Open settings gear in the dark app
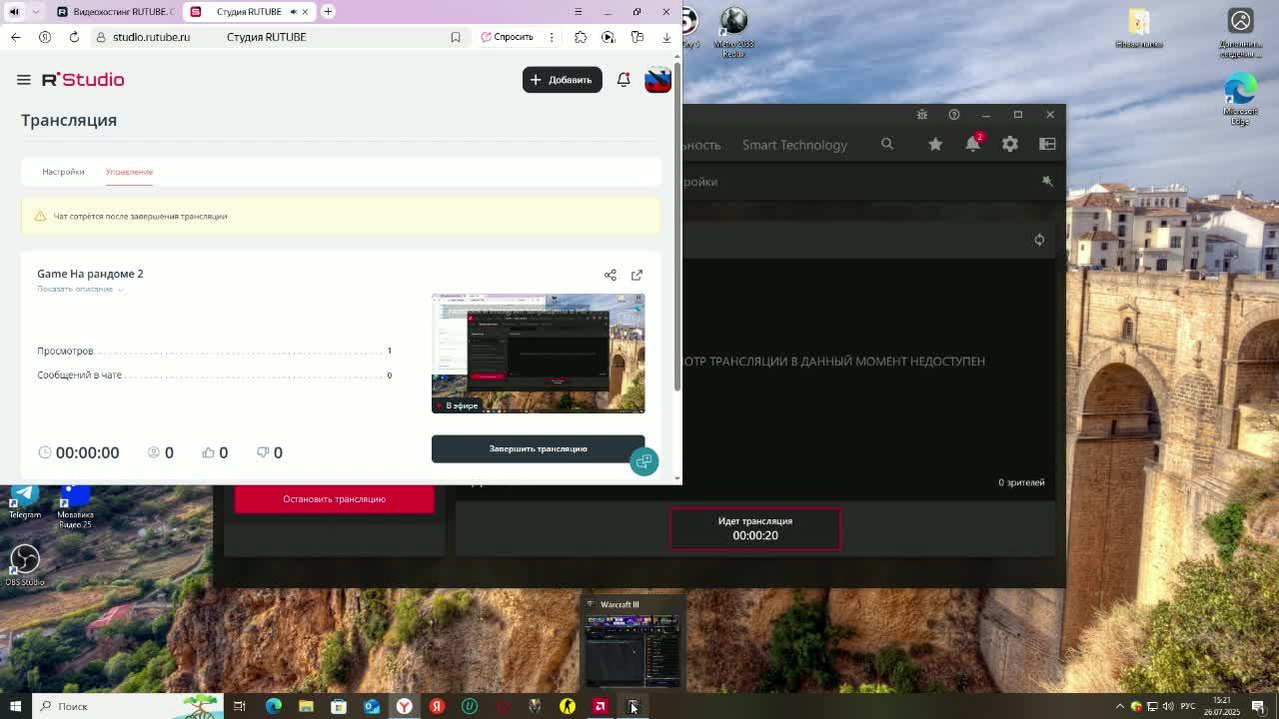 click(1010, 144)
